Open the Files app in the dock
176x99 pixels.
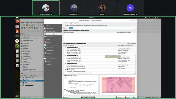pos(17,26)
